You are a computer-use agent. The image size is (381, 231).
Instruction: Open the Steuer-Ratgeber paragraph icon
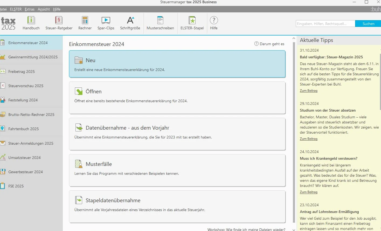59,20
